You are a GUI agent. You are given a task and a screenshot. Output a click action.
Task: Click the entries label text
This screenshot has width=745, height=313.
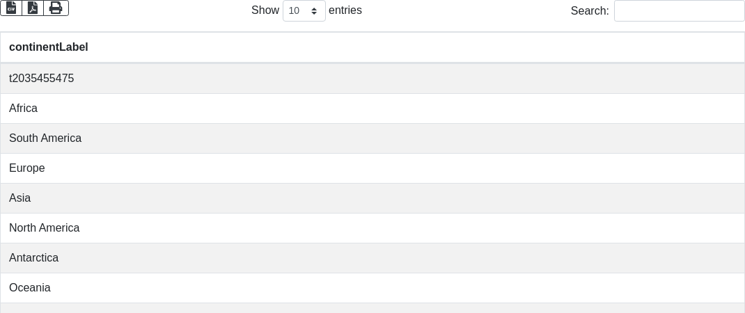(x=345, y=10)
